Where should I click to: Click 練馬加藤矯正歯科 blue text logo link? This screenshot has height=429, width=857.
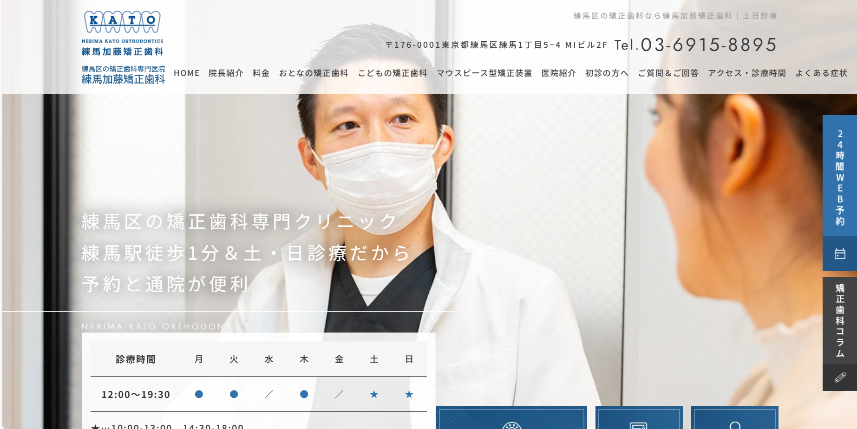pyautogui.click(x=123, y=79)
